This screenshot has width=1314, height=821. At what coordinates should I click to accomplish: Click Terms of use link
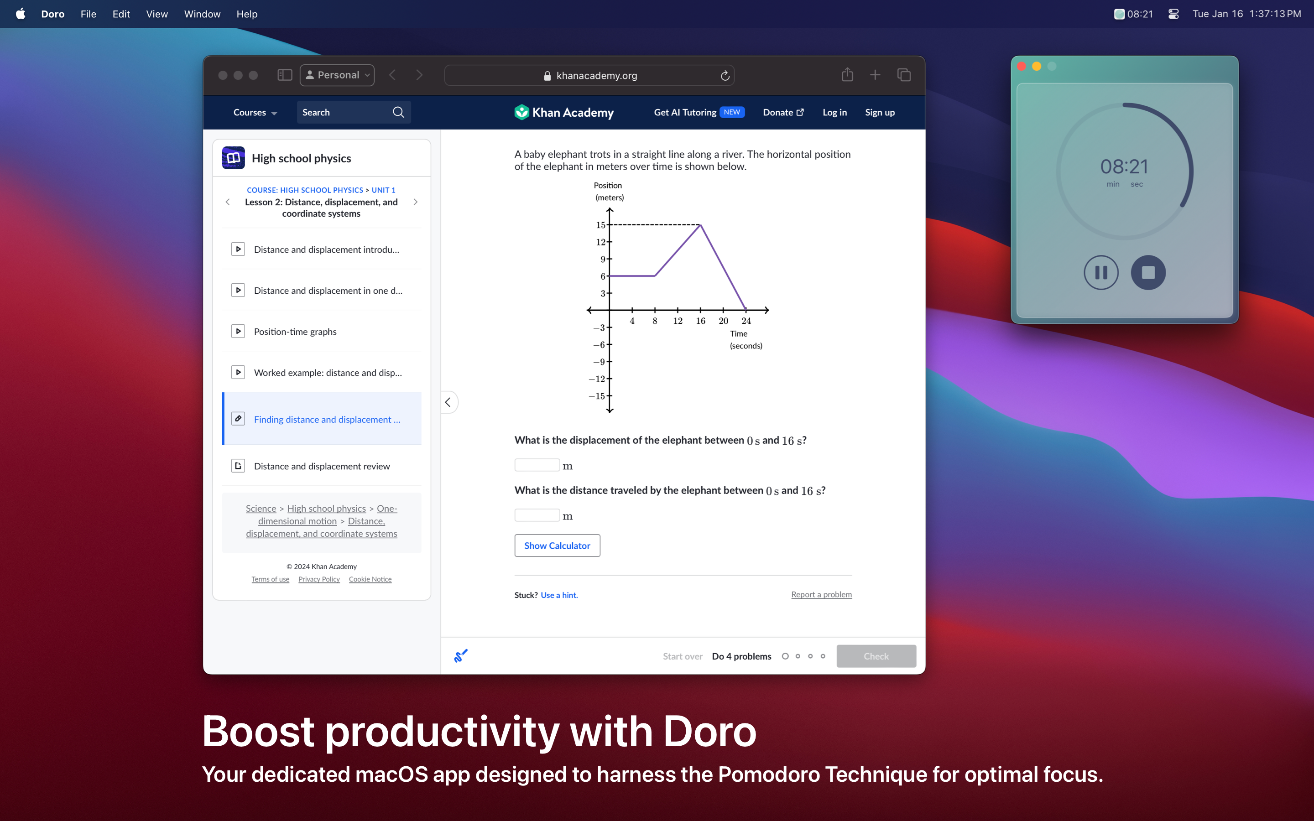pyautogui.click(x=271, y=579)
